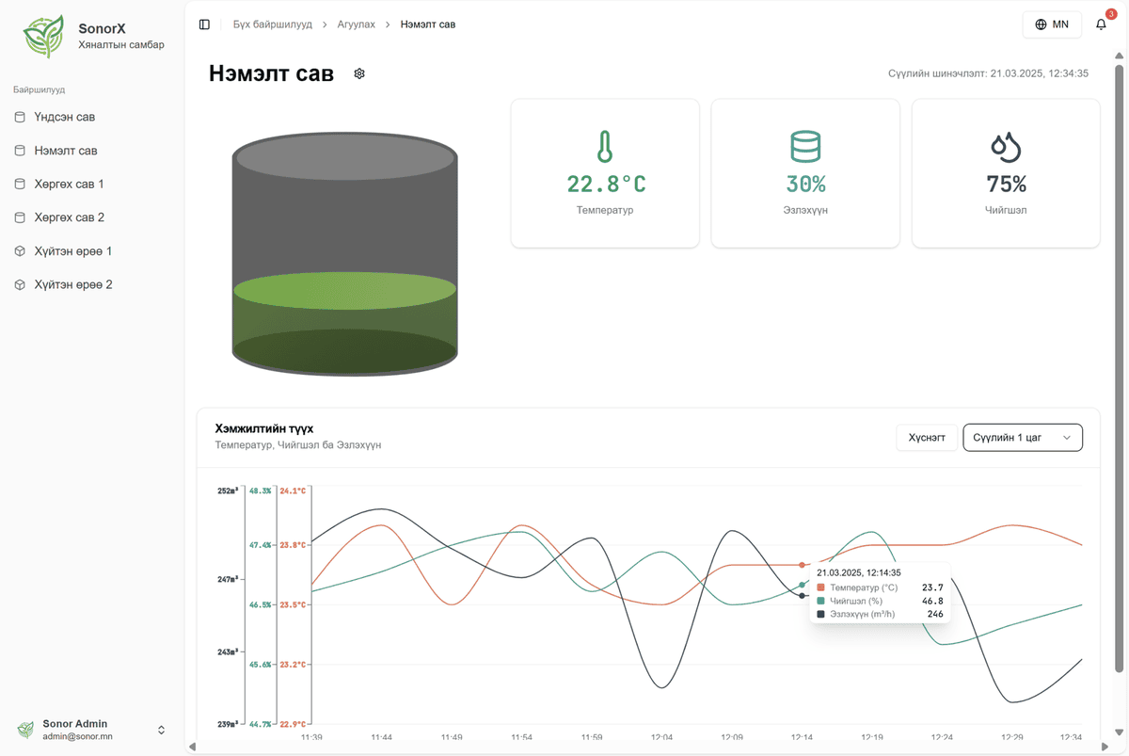Click the SonorX leaf logo
The image size is (1129, 756).
pyautogui.click(x=43, y=37)
